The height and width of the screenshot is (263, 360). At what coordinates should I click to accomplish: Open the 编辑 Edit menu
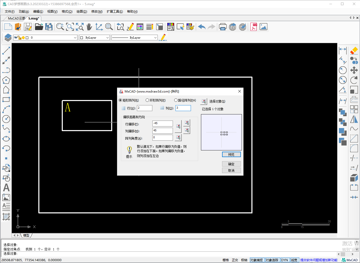[x=38, y=12]
